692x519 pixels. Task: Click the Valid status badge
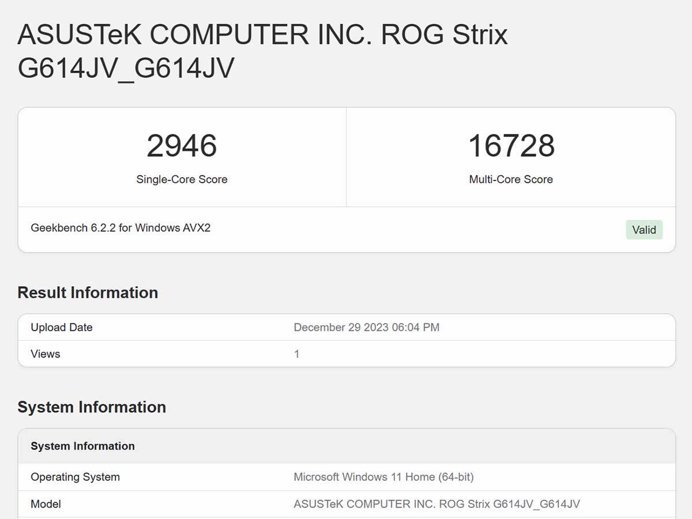click(644, 230)
